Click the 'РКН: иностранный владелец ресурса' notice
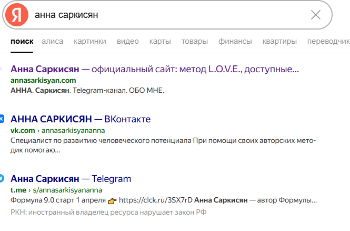 (108, 212)
